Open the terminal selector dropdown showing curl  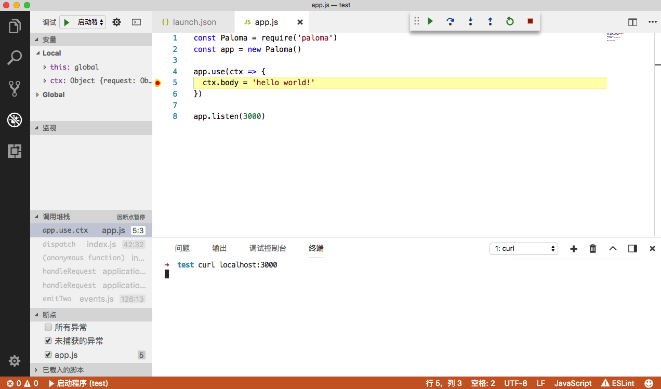[x=523, y=249]
